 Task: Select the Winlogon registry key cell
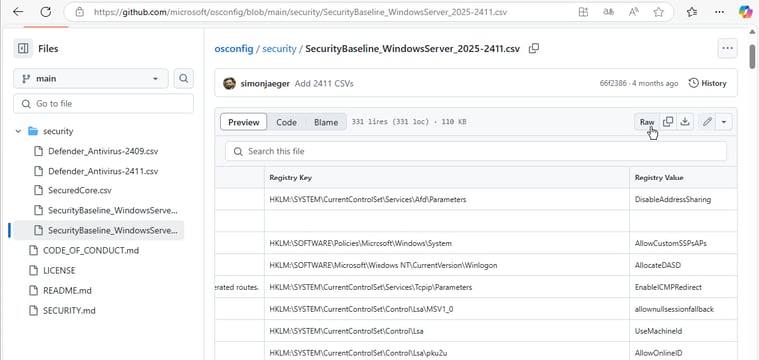pyautogui.click(x=446, y=265)
